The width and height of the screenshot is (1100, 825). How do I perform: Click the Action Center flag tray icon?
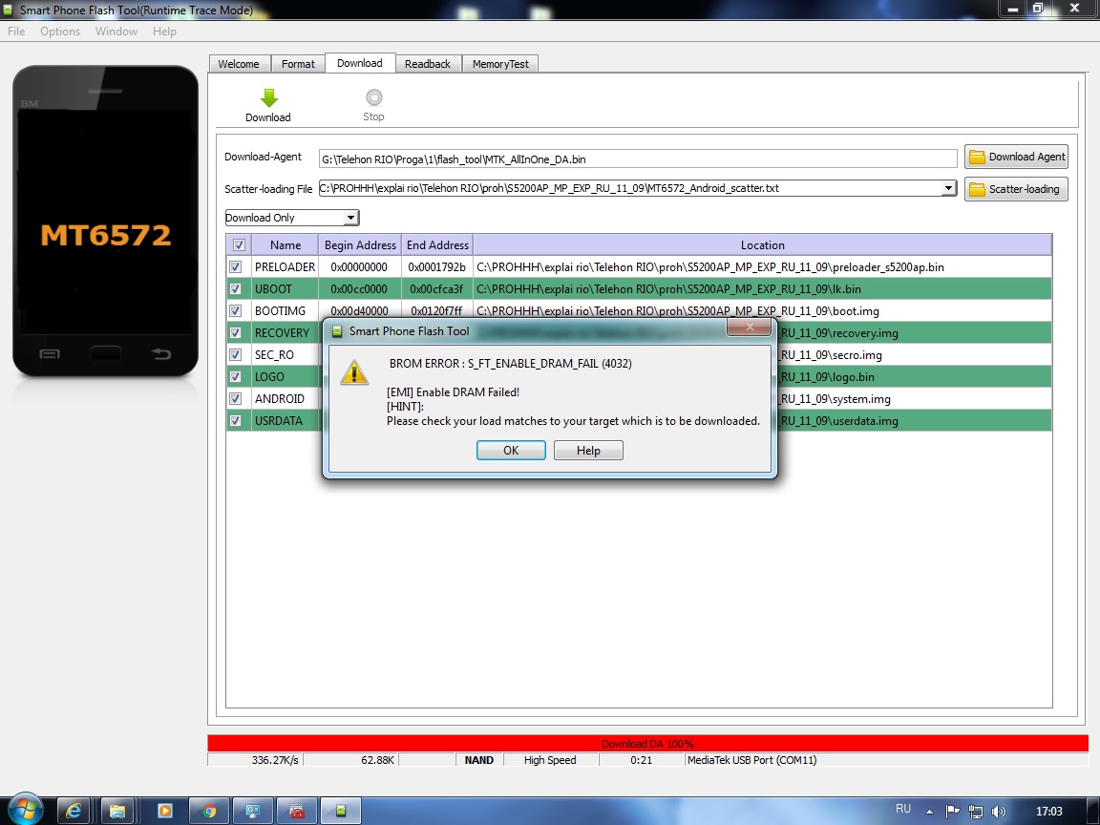952,811
